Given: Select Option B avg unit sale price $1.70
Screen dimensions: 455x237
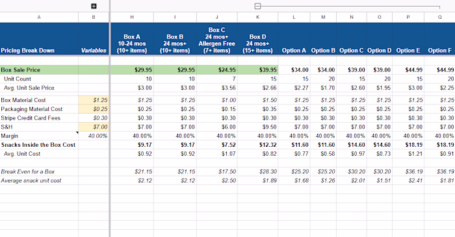Looking at the screenshot, I should 323,88.
